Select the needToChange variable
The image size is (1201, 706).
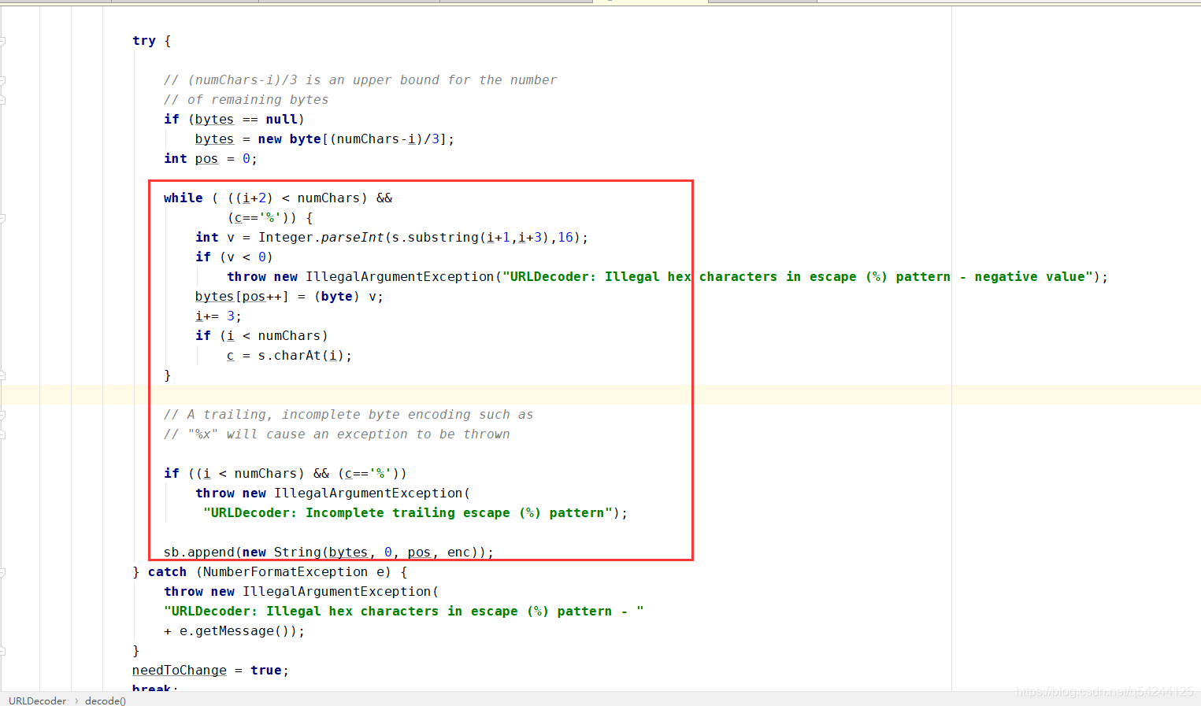pos(179,670)
